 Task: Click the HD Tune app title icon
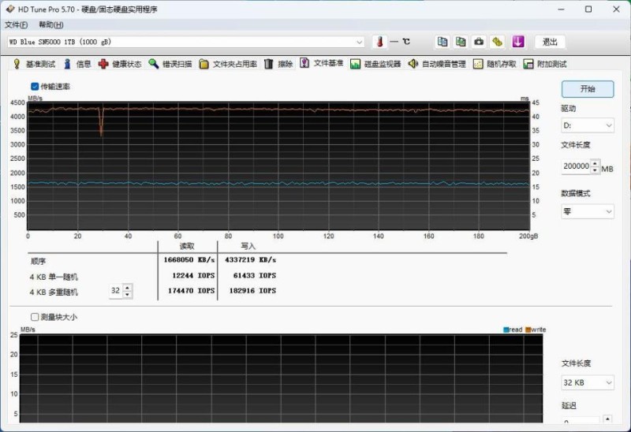(9, 9)
